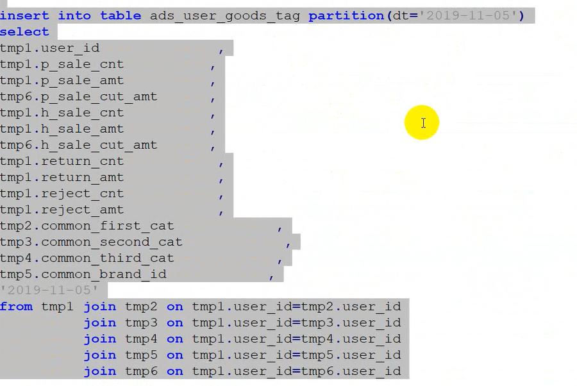
Task: Click the tmp1.h_sale_cnt column
Action: click(62, 113)
